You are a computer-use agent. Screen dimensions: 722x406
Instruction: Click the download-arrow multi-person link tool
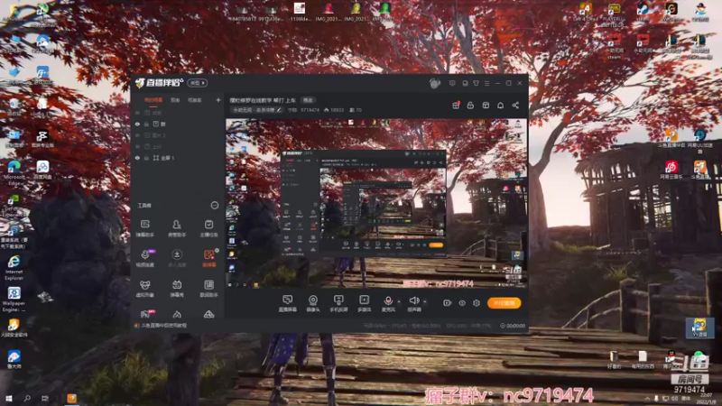(x=177, y=258)
